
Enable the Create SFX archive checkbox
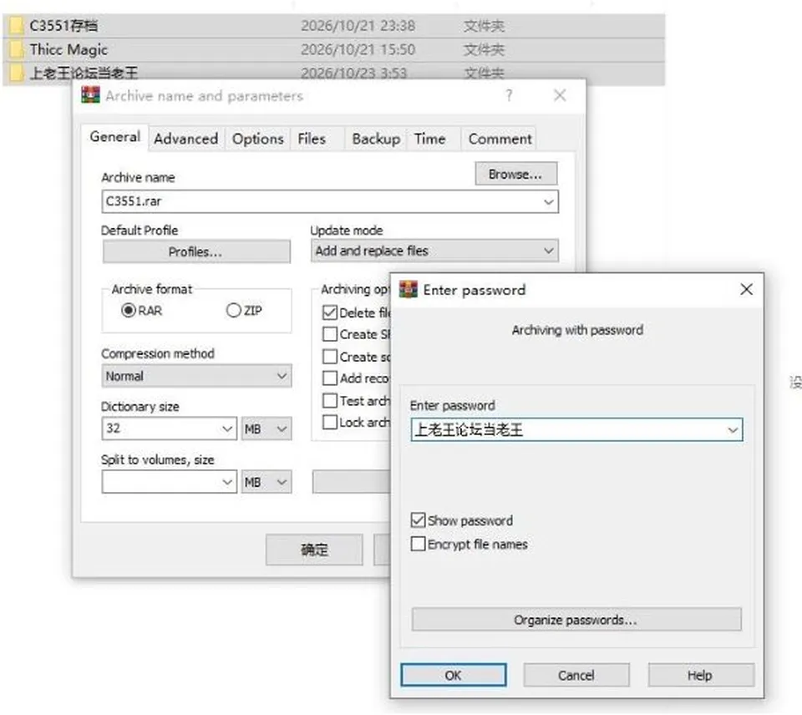click(x=330, y=334)
